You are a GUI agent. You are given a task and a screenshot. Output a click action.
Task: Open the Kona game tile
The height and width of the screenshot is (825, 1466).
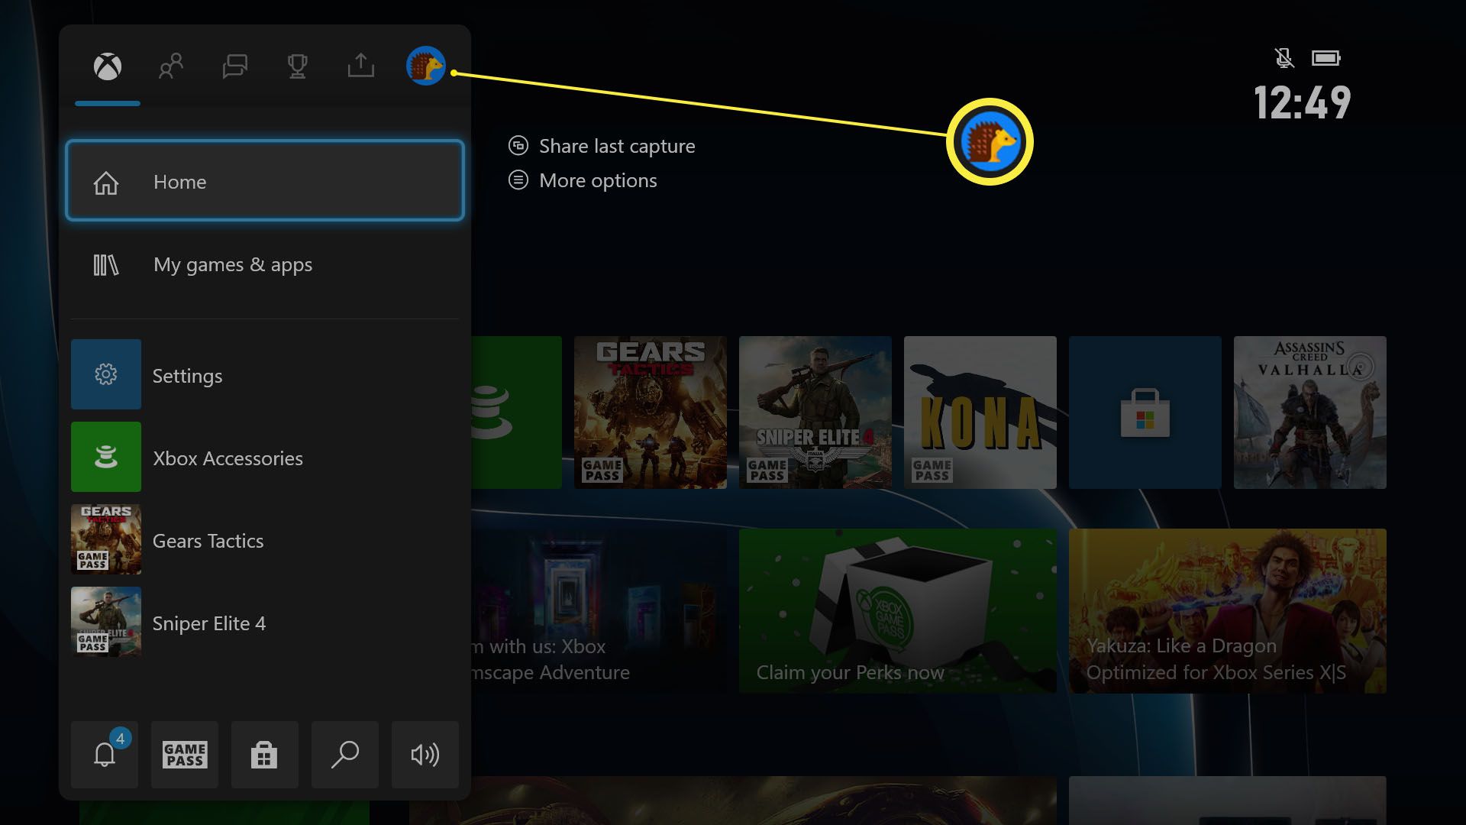pyautogui.click(x=980, y=412)
